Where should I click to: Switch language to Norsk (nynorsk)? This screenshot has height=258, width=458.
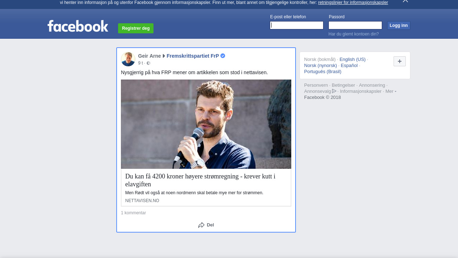pyautogui.click(x=321, y=66)
